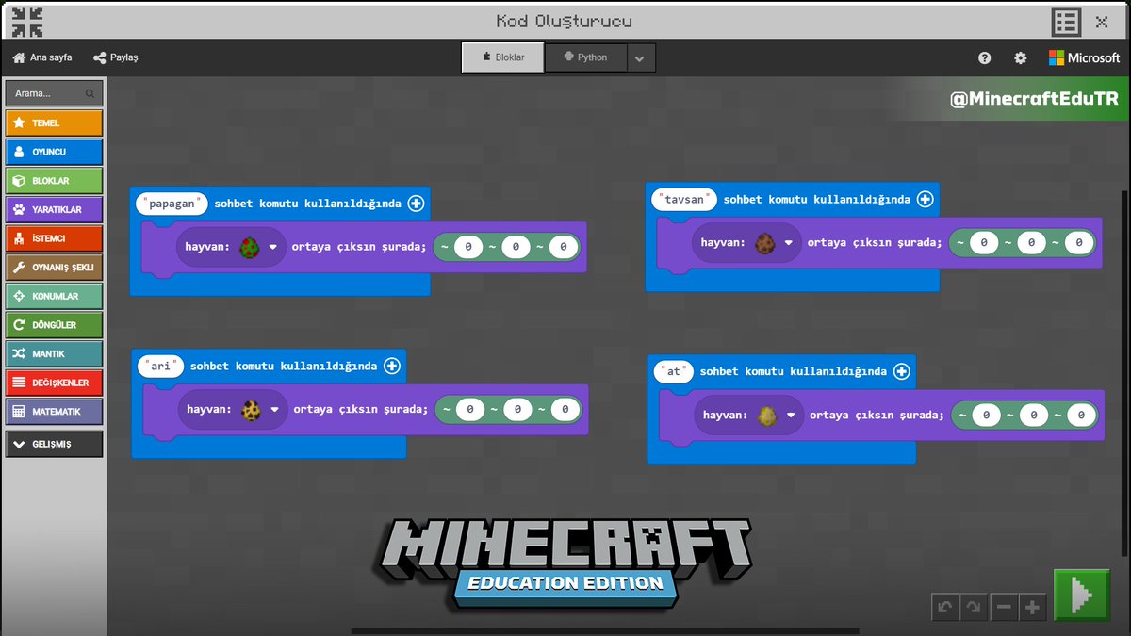Click the plus icon on at command
1131x636 pixels.
(901, 371)
